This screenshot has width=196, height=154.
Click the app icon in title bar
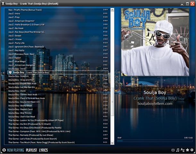click(x=3, y=4)
